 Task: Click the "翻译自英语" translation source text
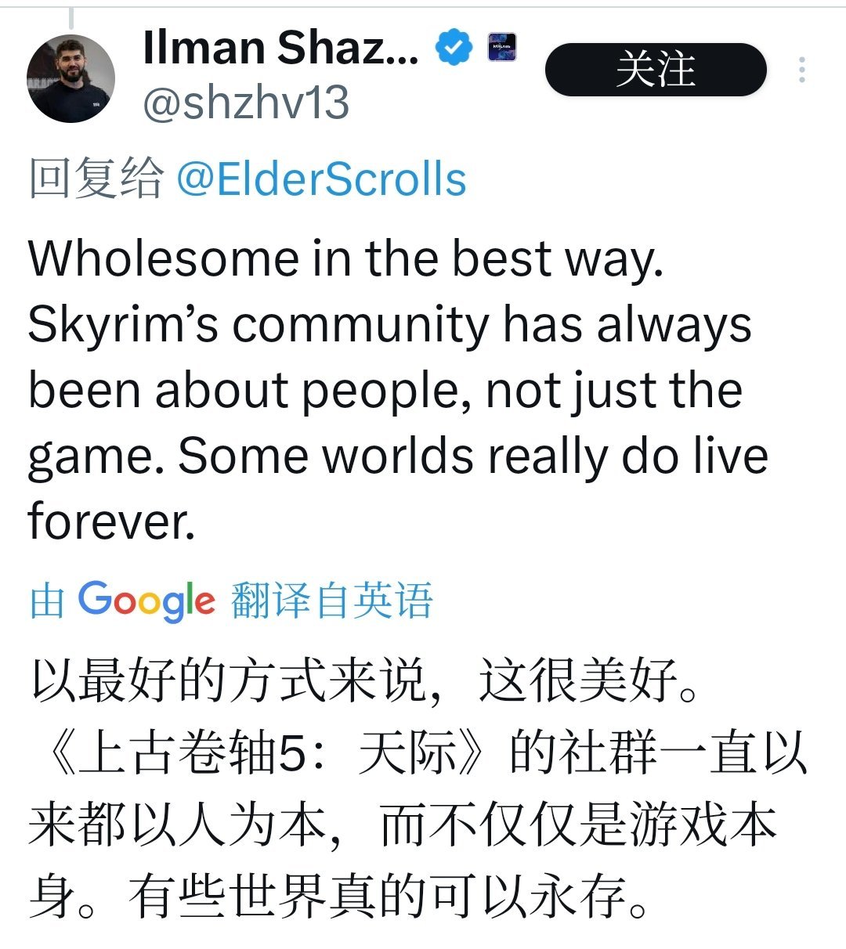pyautogui.click(x=332, y=601)
